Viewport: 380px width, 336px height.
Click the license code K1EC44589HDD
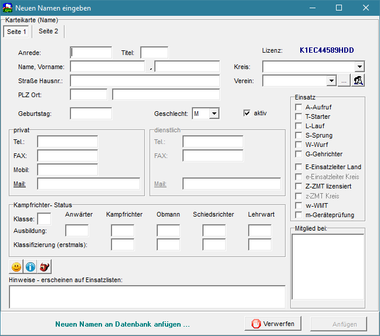click(327, 50)
